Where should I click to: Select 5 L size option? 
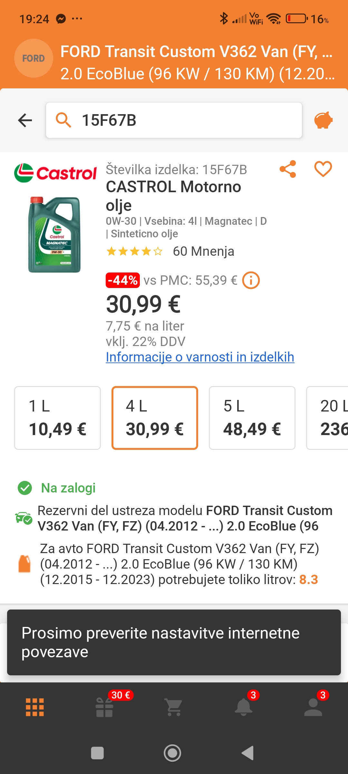[252, 418]
